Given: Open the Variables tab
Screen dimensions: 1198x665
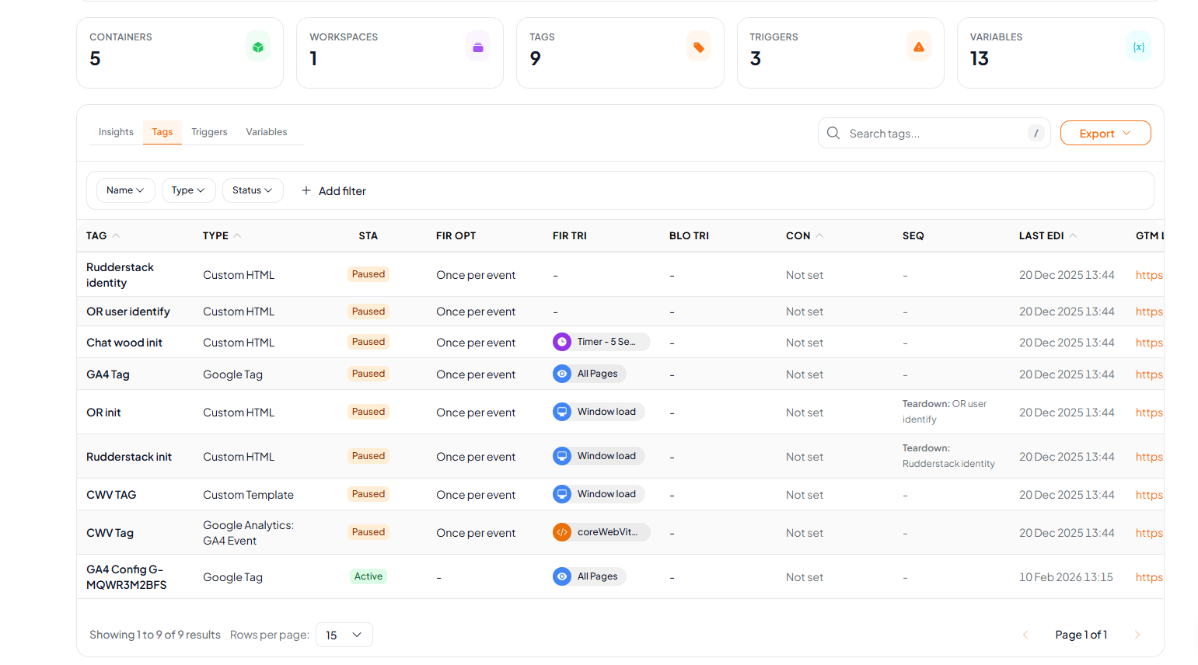Looking at the screenshot, I should pyautogui.click(x=267, y=132).
